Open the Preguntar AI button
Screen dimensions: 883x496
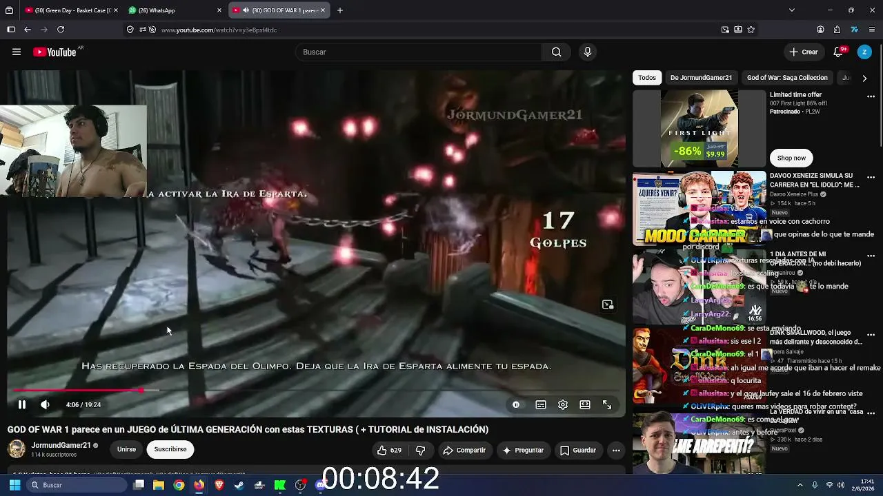[x=523, y=450]
